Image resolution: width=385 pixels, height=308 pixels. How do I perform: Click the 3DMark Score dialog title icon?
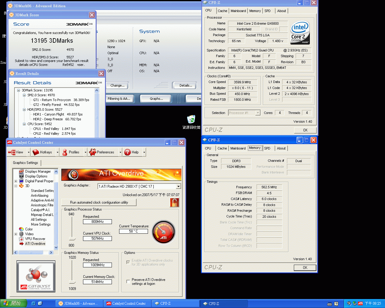(x=11, y=15)
